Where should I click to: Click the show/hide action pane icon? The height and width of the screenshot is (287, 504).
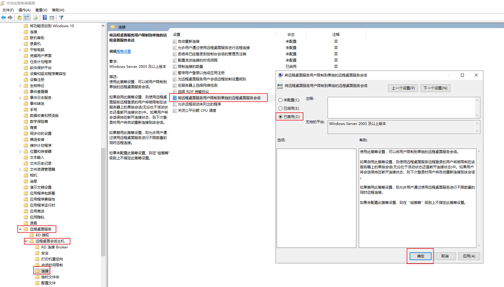pyautogui.click(x=52, y=18)
